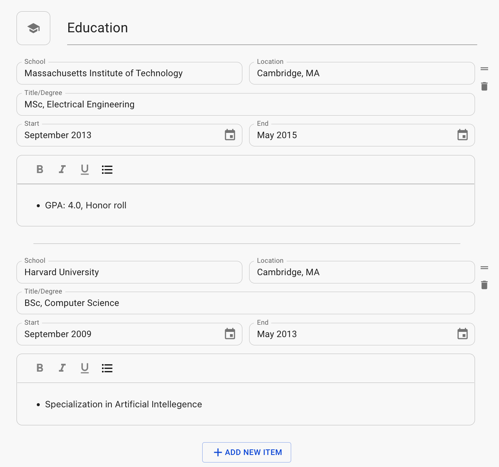
Task: Toggle bold in the Harvard description editor
Action: [40, 368]
